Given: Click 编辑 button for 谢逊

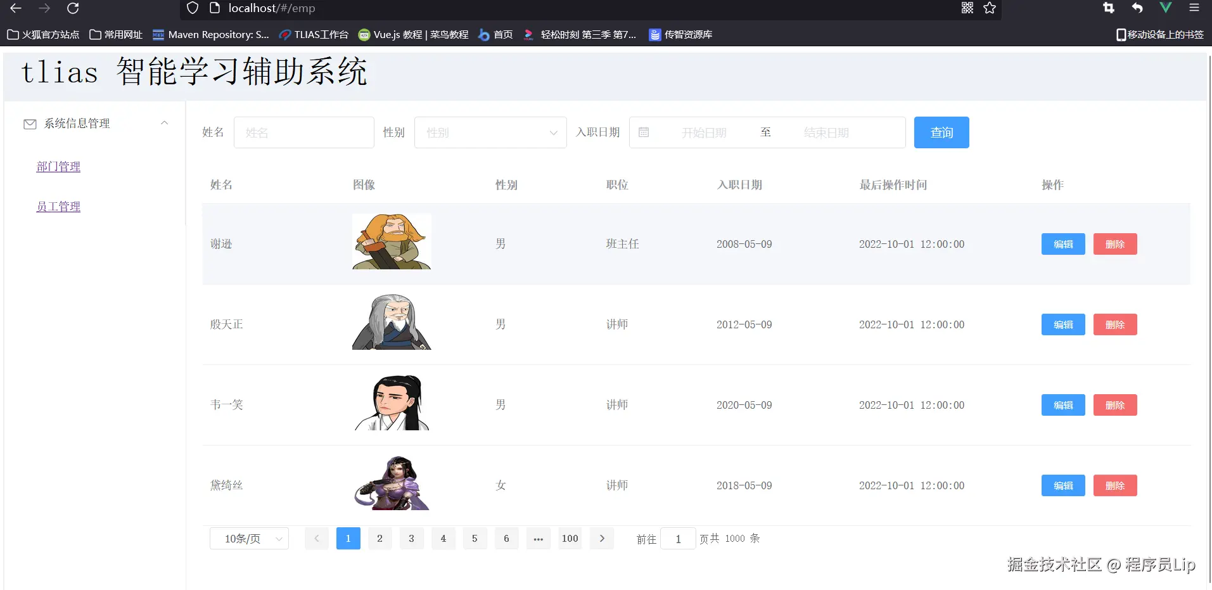Looking at the screenshot, I should coord(1062,243).
